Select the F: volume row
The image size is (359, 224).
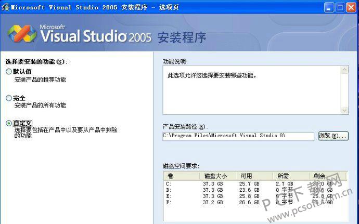tap(255, 202)
